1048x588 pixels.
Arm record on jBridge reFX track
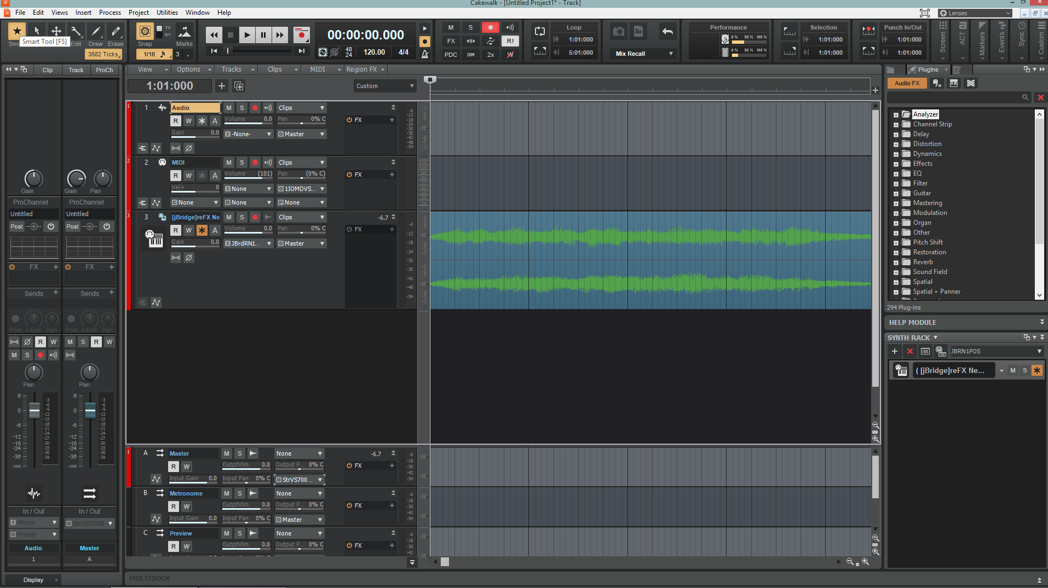point(255,217)
